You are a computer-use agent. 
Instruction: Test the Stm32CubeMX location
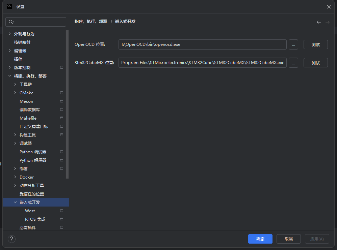tap(315, 63)
